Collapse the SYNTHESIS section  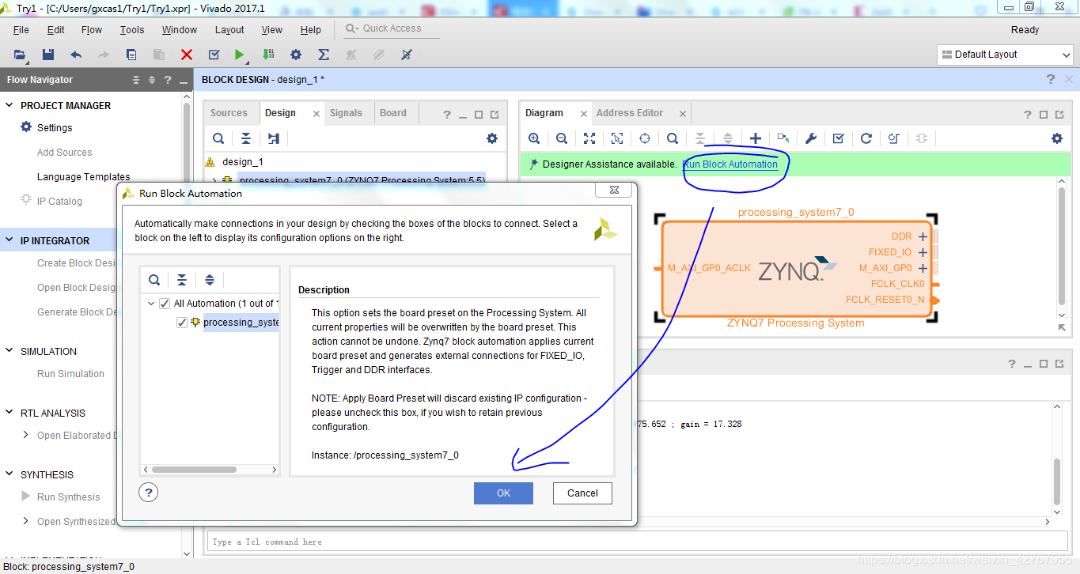9,474
